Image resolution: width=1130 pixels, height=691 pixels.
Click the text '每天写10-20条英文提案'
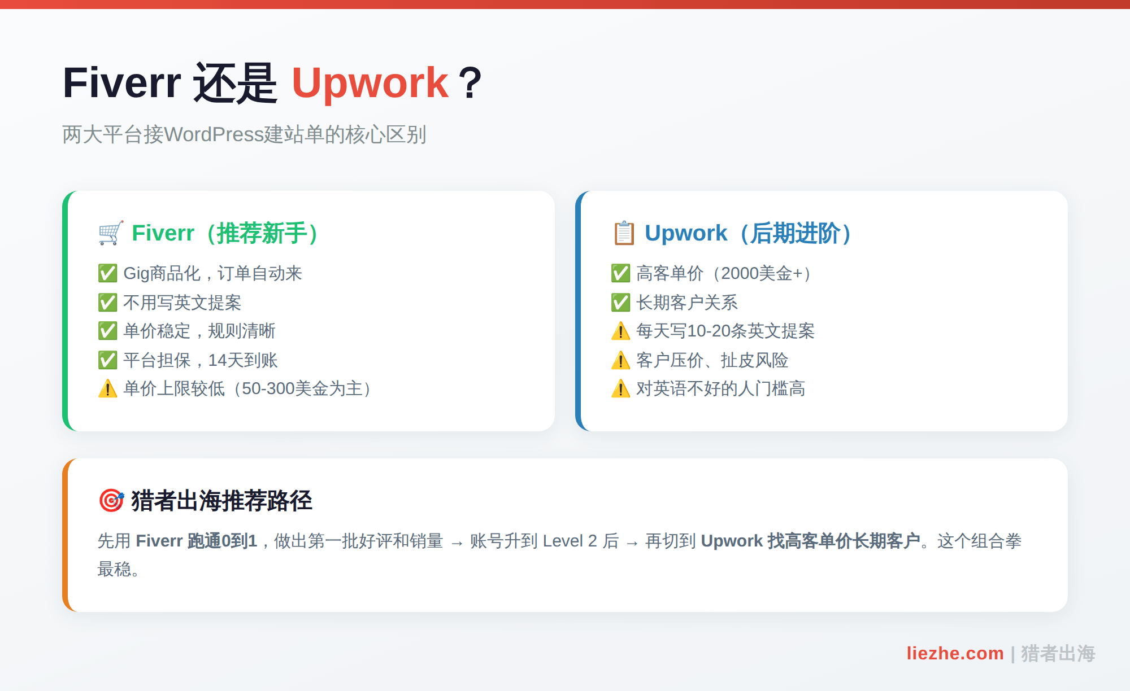coord(725,331)
